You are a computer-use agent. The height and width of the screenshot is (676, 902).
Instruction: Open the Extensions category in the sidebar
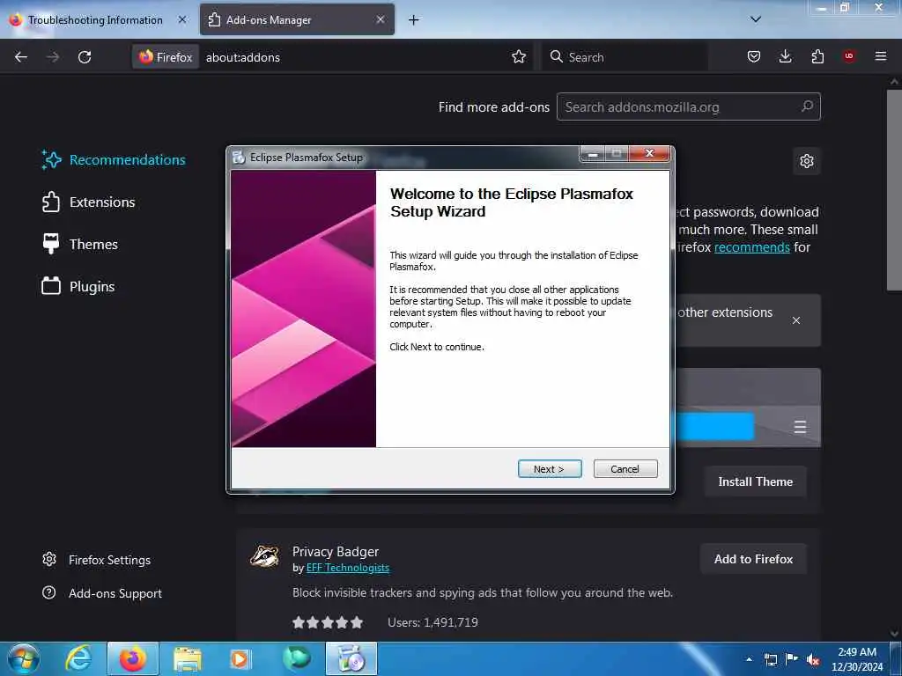click(88, 202)
